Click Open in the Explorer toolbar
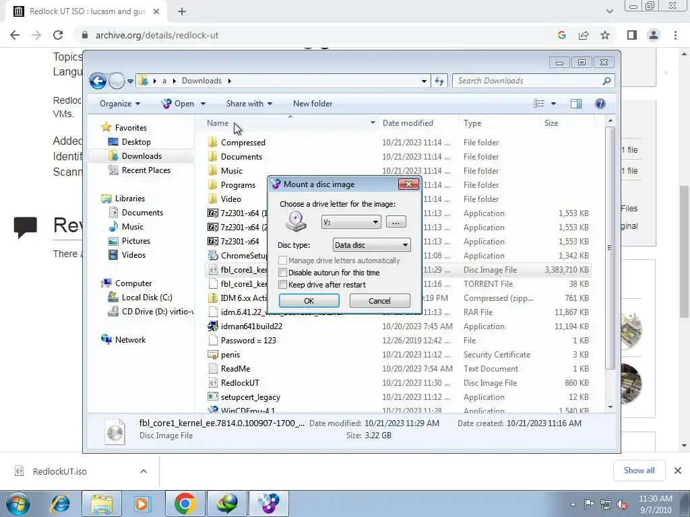Screen dimensions: 690x517 pyautogui.click(x=178, y=104)
